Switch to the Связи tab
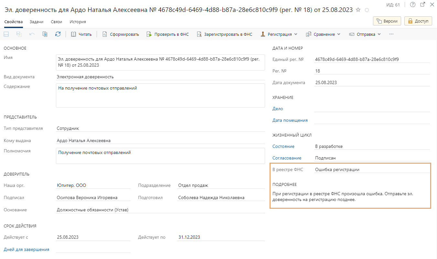Screen dimensions: 437x259 click(x=57, y=22)
